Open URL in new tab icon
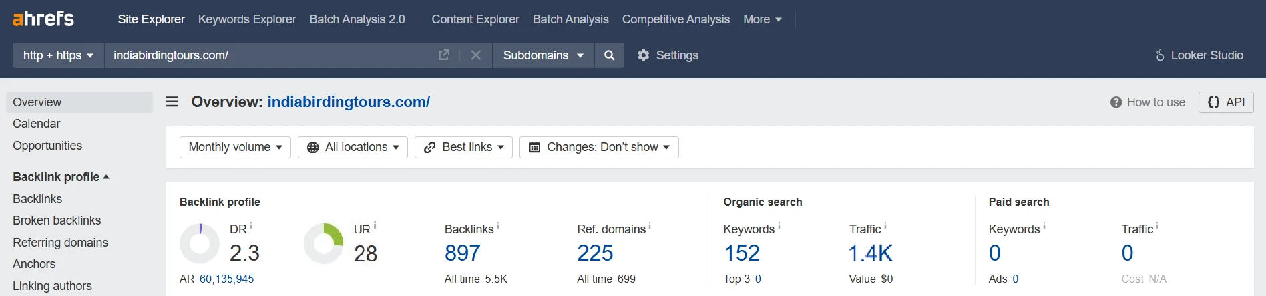This screenshot has height=296, width=1266. pos(444,55)
